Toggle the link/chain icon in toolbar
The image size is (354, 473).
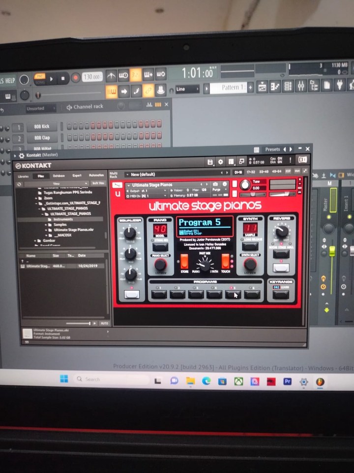tap(148, 90)
